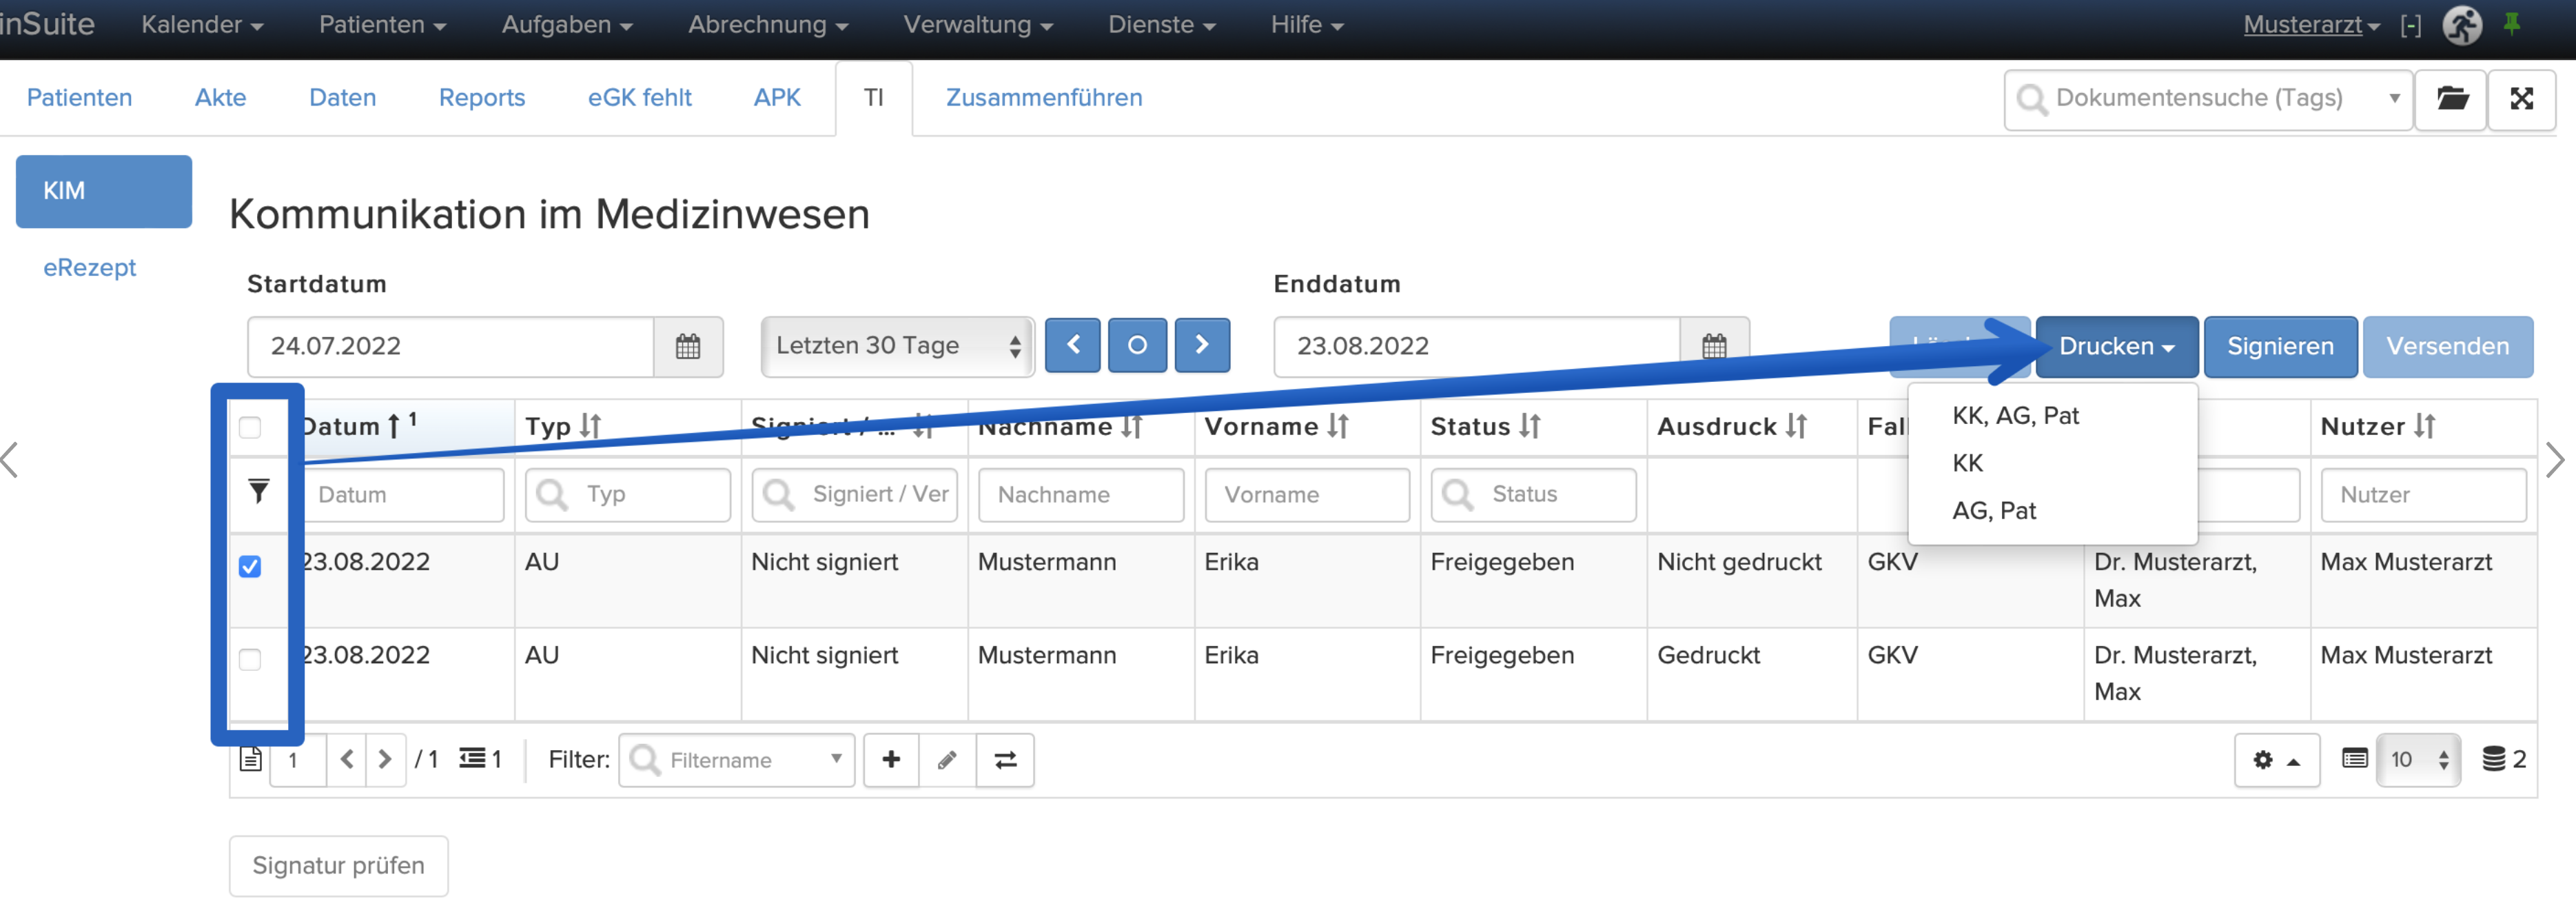Focus the Nachname filter field
Screen dimensions: 2576x917
(1080, 495)
